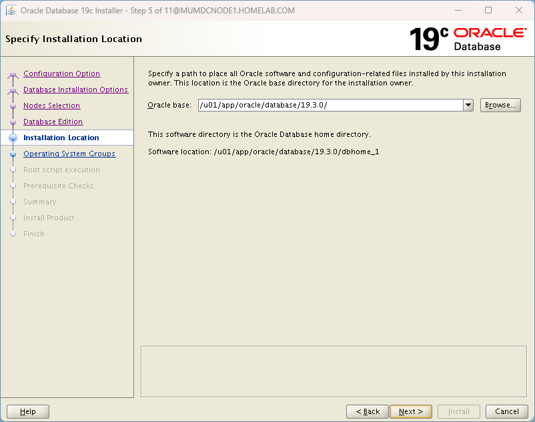This screenshot has width=535, height=422.
Task: Expand the Oracle base dropdown arrow
Action: pos(468,105)
